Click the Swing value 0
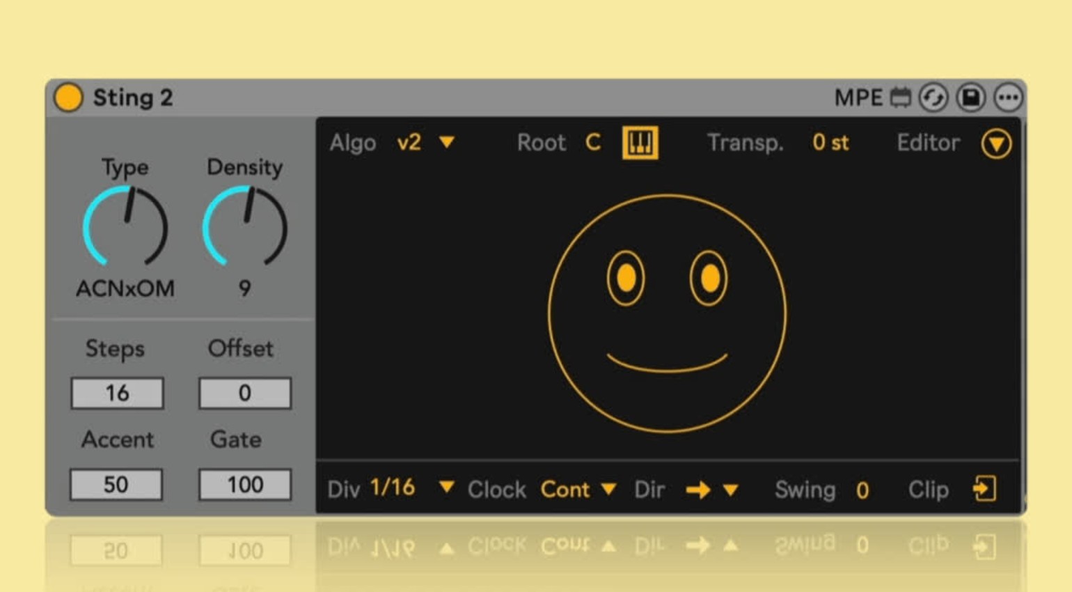The height and width of the screenshot is (592, 1072). point(862,490)
